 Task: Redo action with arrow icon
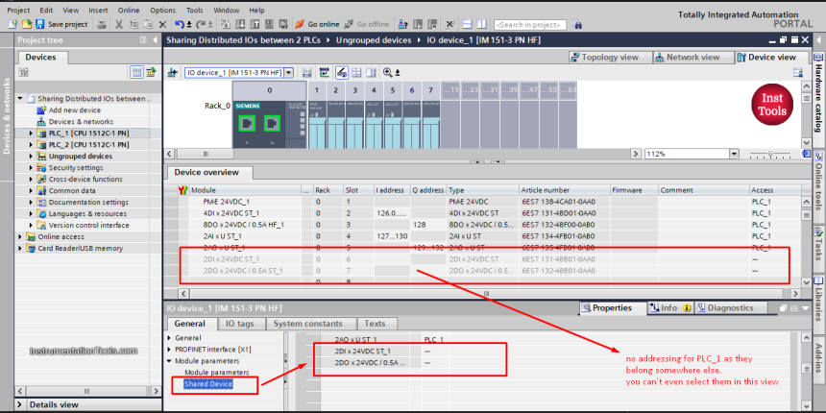pyautogui.click(x=202, y=24)
